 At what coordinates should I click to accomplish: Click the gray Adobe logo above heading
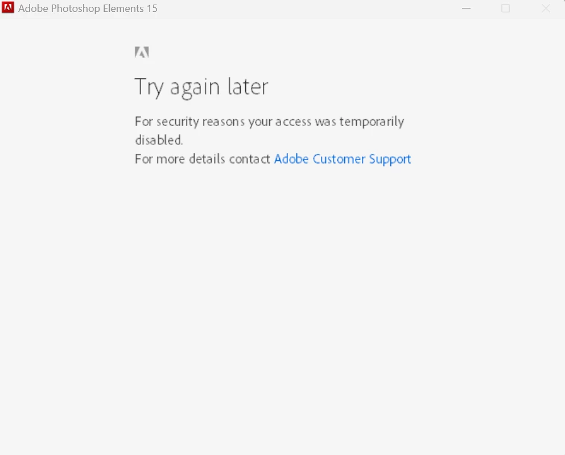[x=142, y=52]
